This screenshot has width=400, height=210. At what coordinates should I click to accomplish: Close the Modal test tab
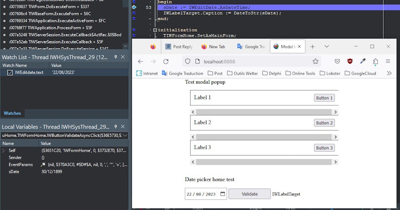[x=299, y=47]
